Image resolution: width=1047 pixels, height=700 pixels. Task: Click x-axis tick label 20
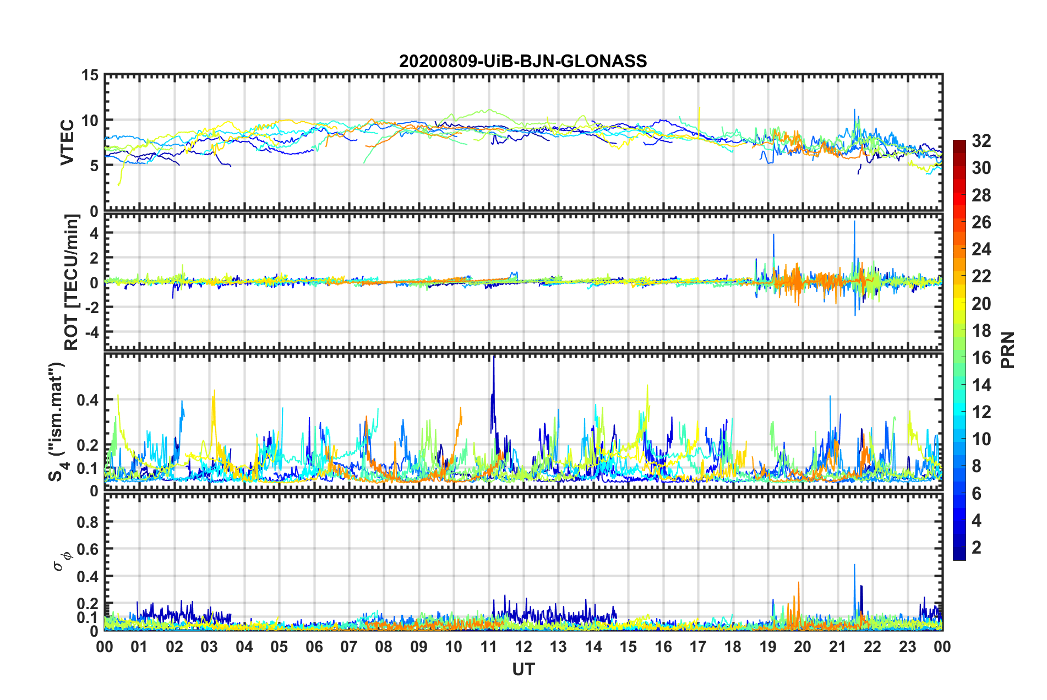click(x=803, y=647)
